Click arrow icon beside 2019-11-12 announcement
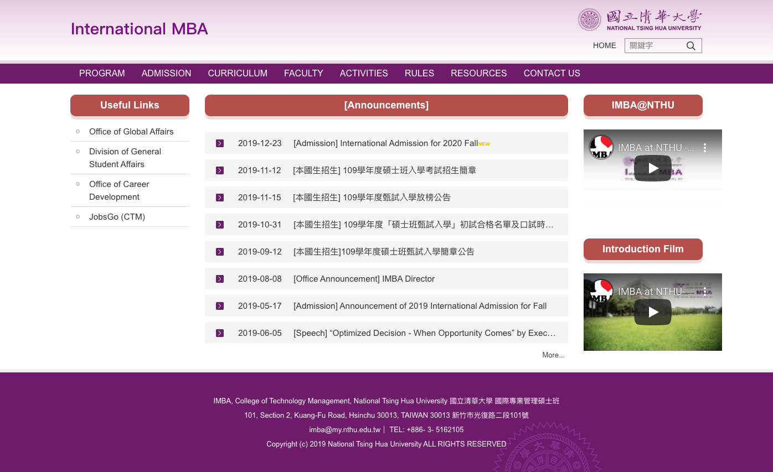773x472 pixels. (220, 170)
